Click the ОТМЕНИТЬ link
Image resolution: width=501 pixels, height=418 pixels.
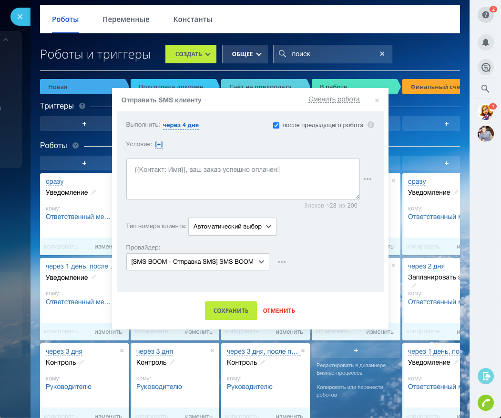pos(279,310)
